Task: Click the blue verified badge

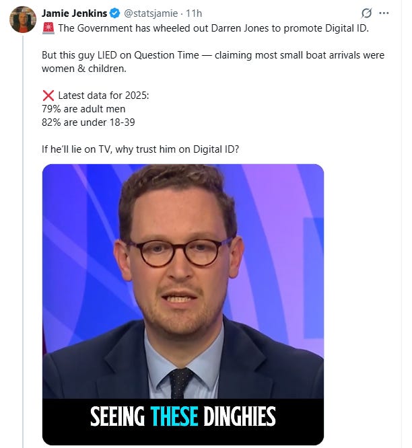Action: (115, 13)
